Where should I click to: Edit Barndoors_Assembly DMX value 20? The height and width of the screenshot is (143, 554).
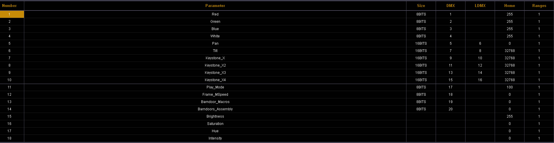451,109
